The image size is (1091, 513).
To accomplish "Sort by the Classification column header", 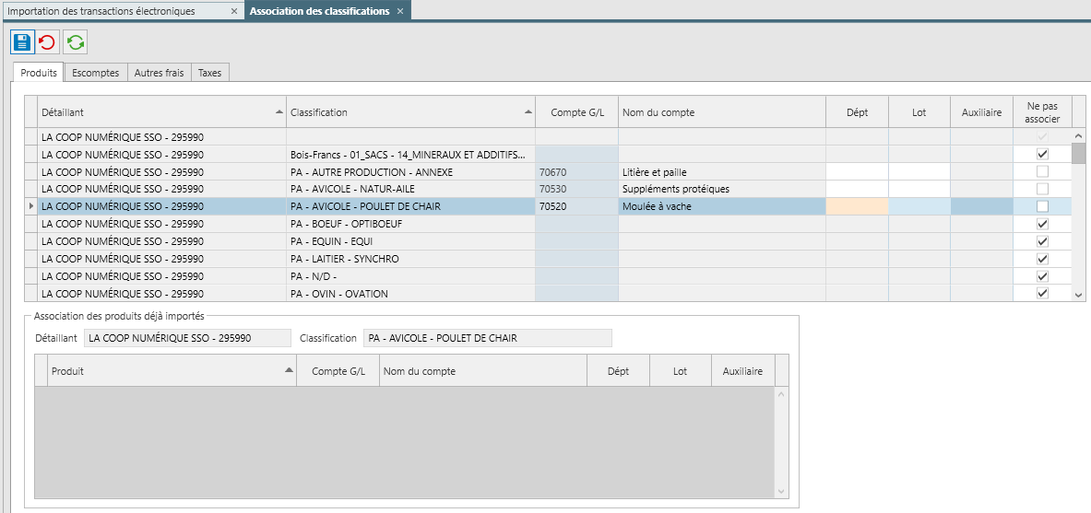I will [410, 112].
